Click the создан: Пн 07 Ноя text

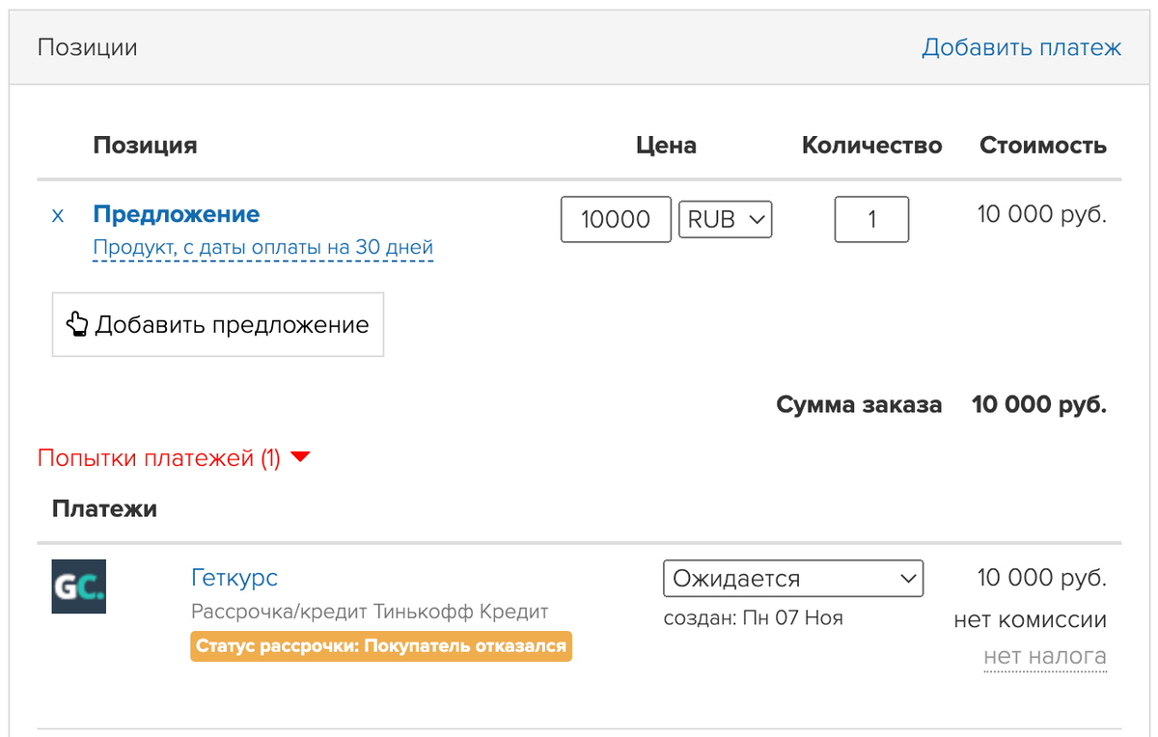pos(754,617)
